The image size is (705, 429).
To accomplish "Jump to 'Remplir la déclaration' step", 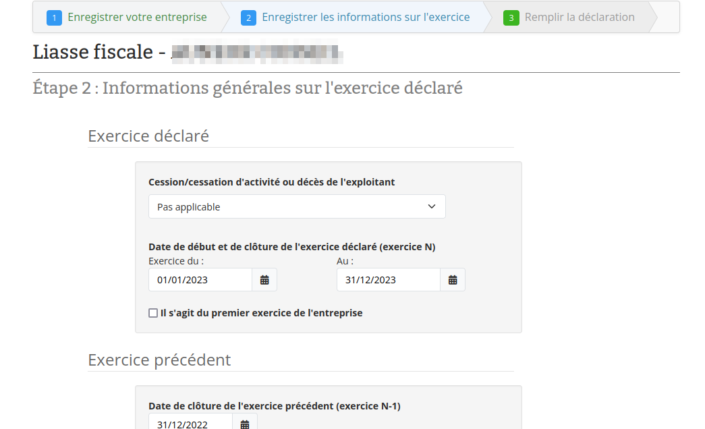I will [579, 18].
